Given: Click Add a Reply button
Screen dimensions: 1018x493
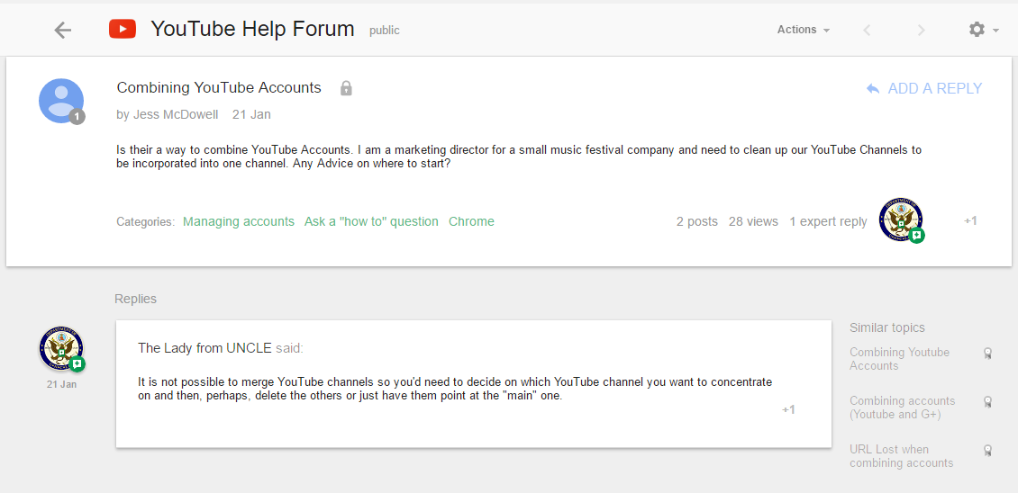Looking at the screenshot, I should (x=924, y=88).
